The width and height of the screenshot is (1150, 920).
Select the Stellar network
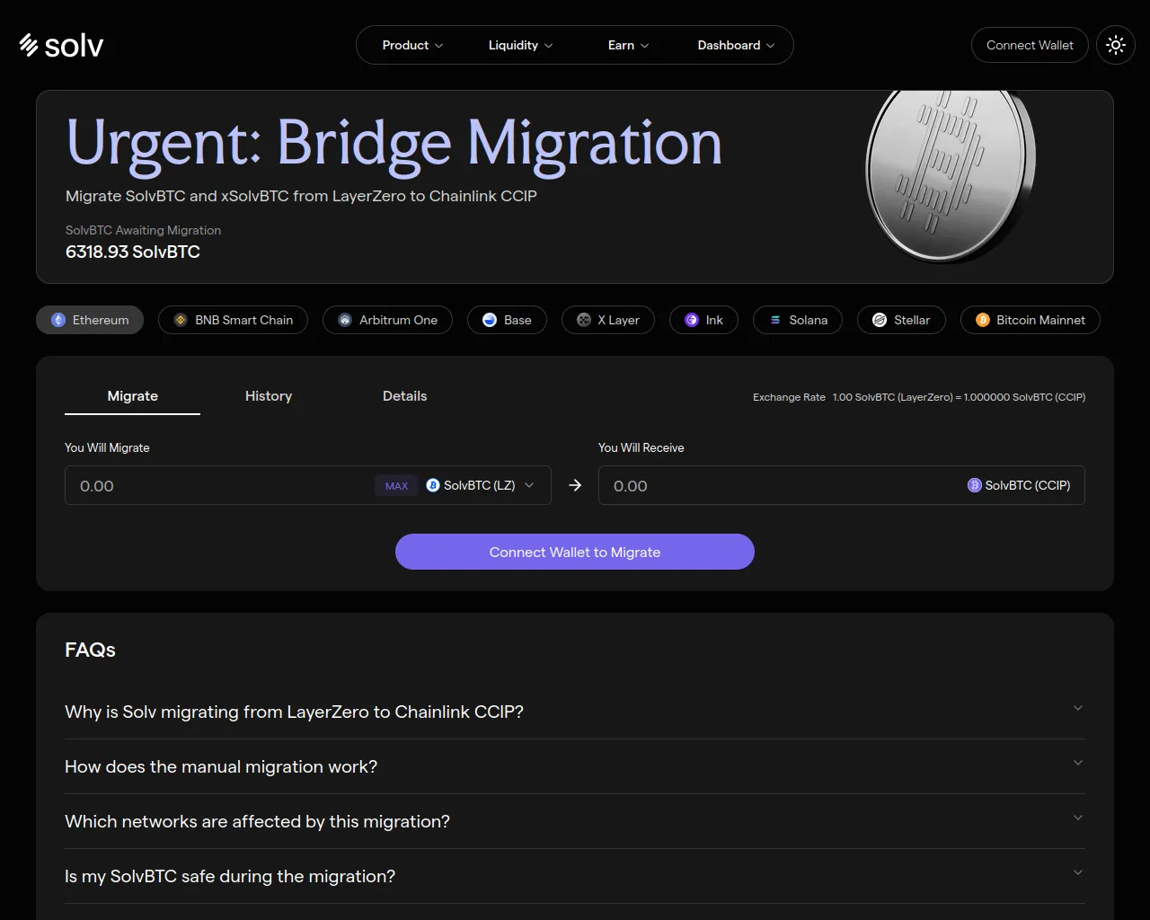pyautogui.click(x=901, y=320)
